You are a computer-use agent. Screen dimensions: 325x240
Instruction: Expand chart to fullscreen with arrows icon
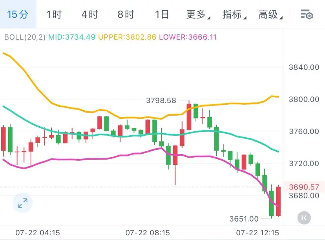[23, 203]
